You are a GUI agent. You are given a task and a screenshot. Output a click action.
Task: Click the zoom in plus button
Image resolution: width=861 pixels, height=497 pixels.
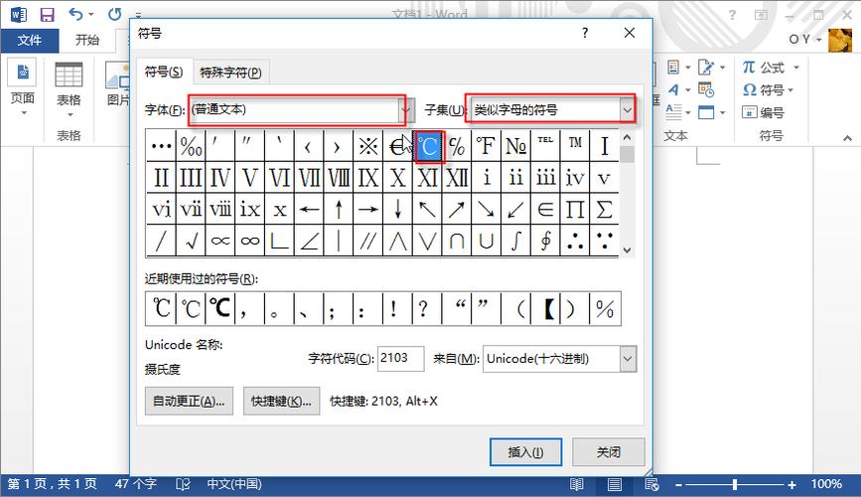(x=791, y=484)
